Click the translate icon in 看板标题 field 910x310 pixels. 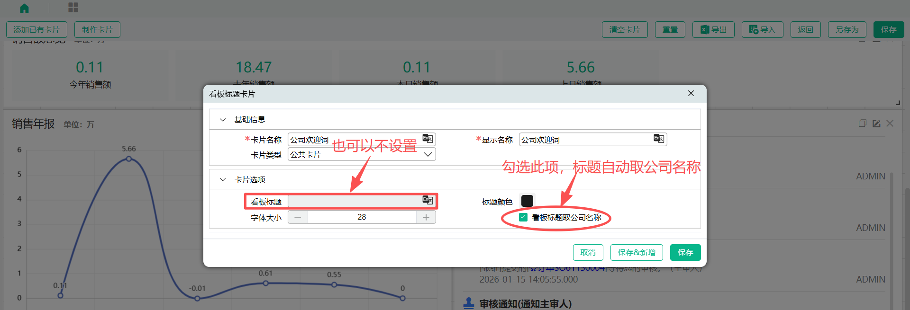pos(428,200)
